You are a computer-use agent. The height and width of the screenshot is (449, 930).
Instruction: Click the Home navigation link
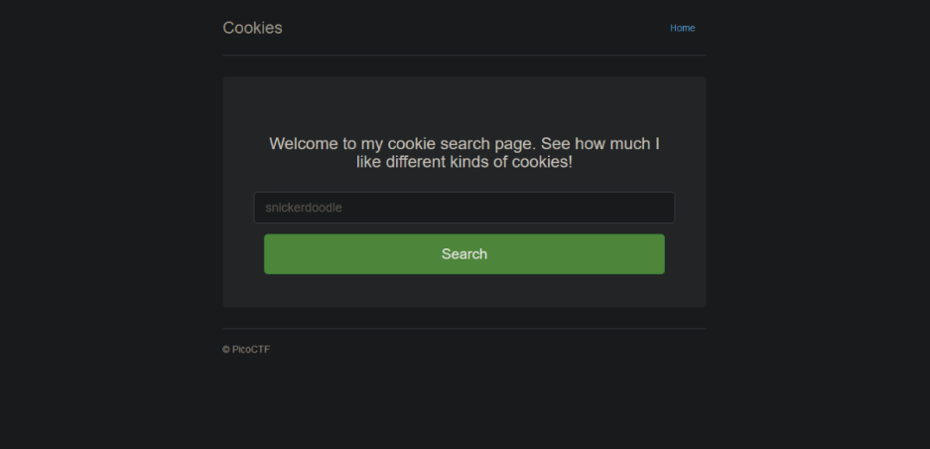[682, 28]
